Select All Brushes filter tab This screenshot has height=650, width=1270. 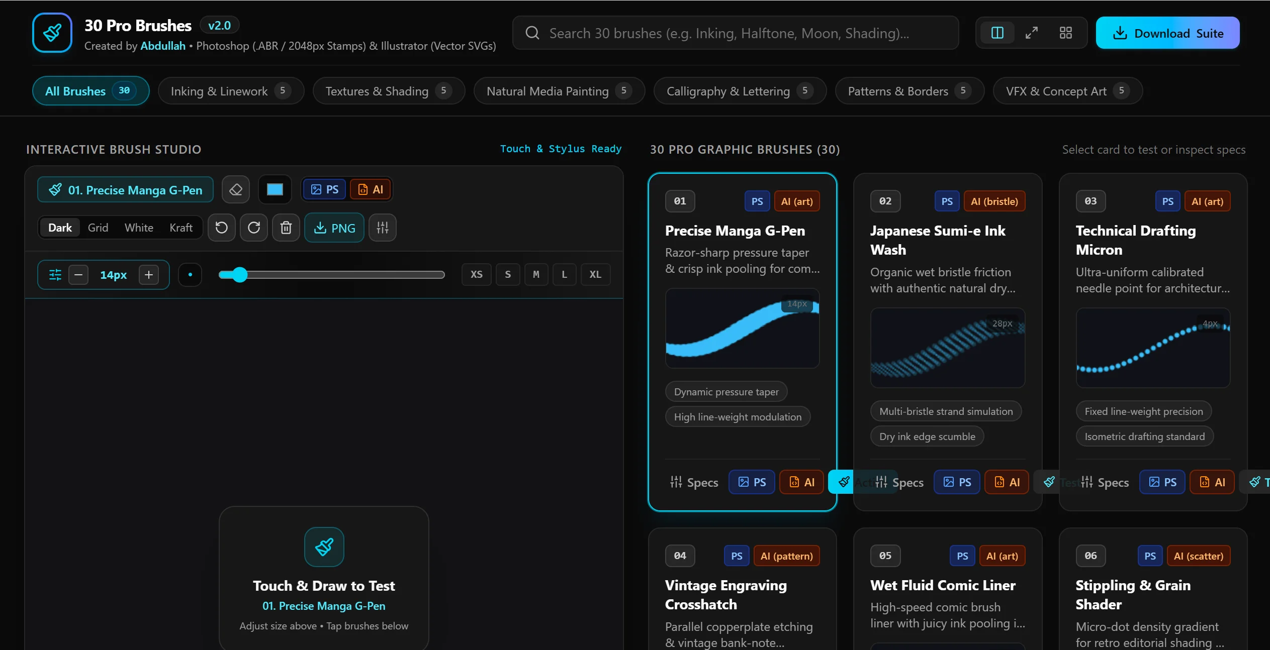pyautogui.click(x=90, y=91)
